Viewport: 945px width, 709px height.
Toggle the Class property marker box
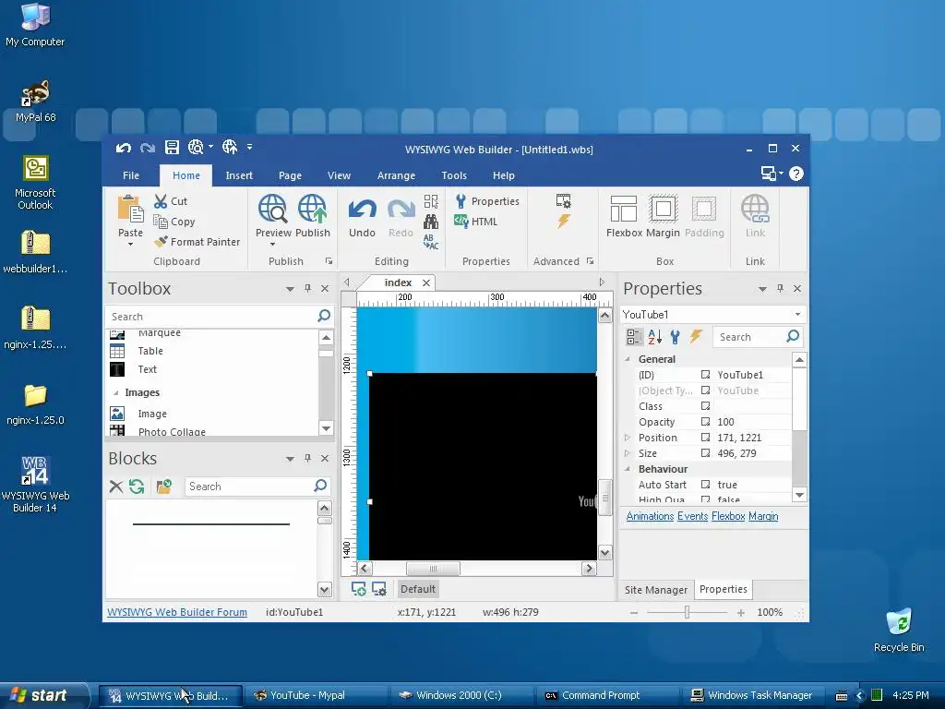tap(705, 406)
